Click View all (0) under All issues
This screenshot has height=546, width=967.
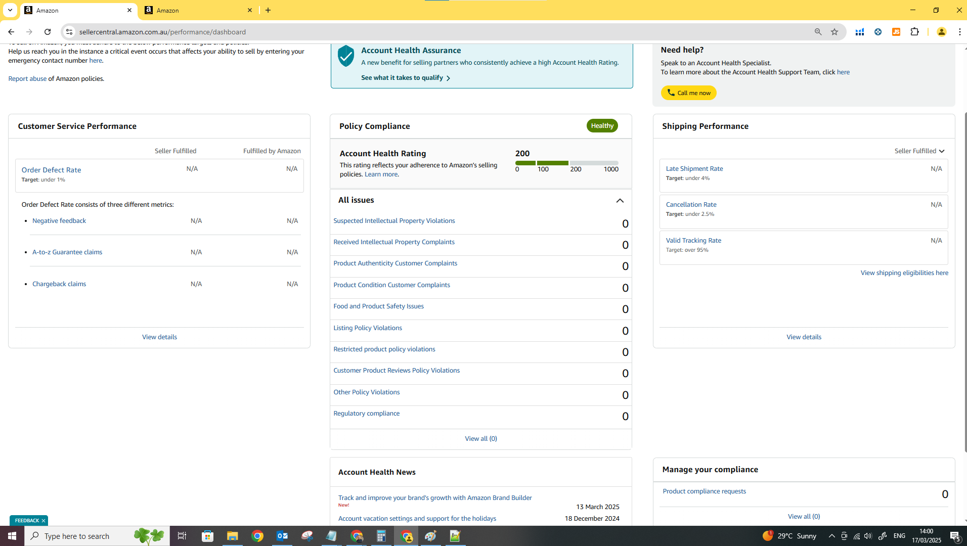480,439
